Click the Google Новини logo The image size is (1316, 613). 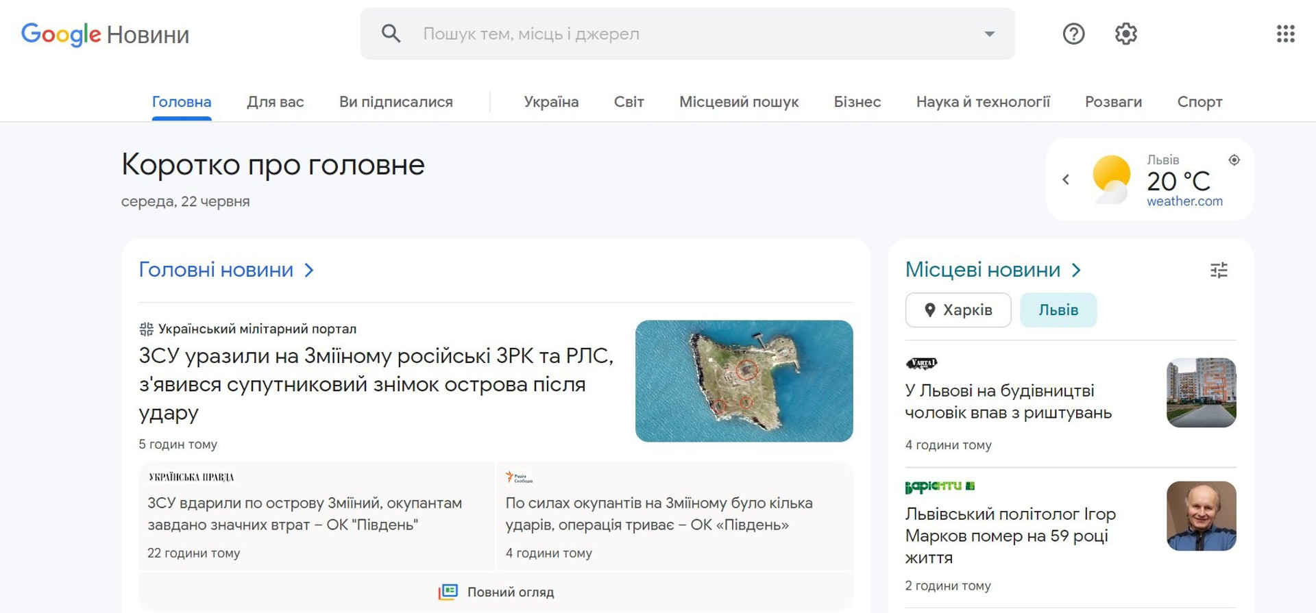tap(105, 34)
